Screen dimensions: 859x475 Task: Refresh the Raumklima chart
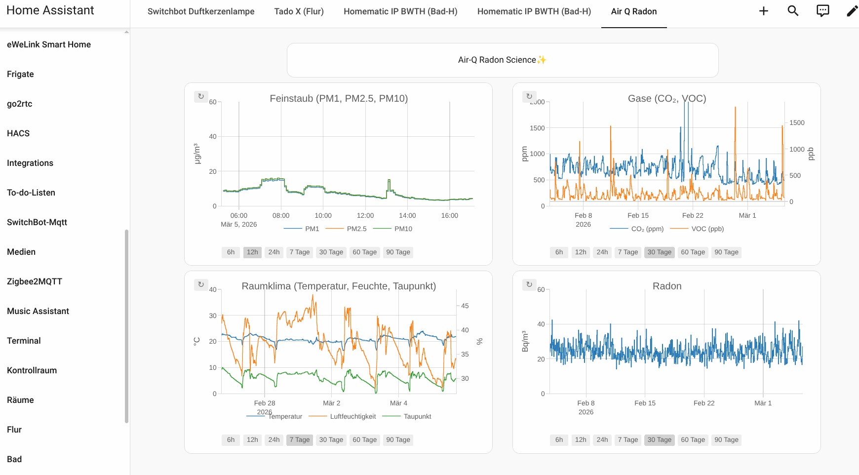point(201,284)
